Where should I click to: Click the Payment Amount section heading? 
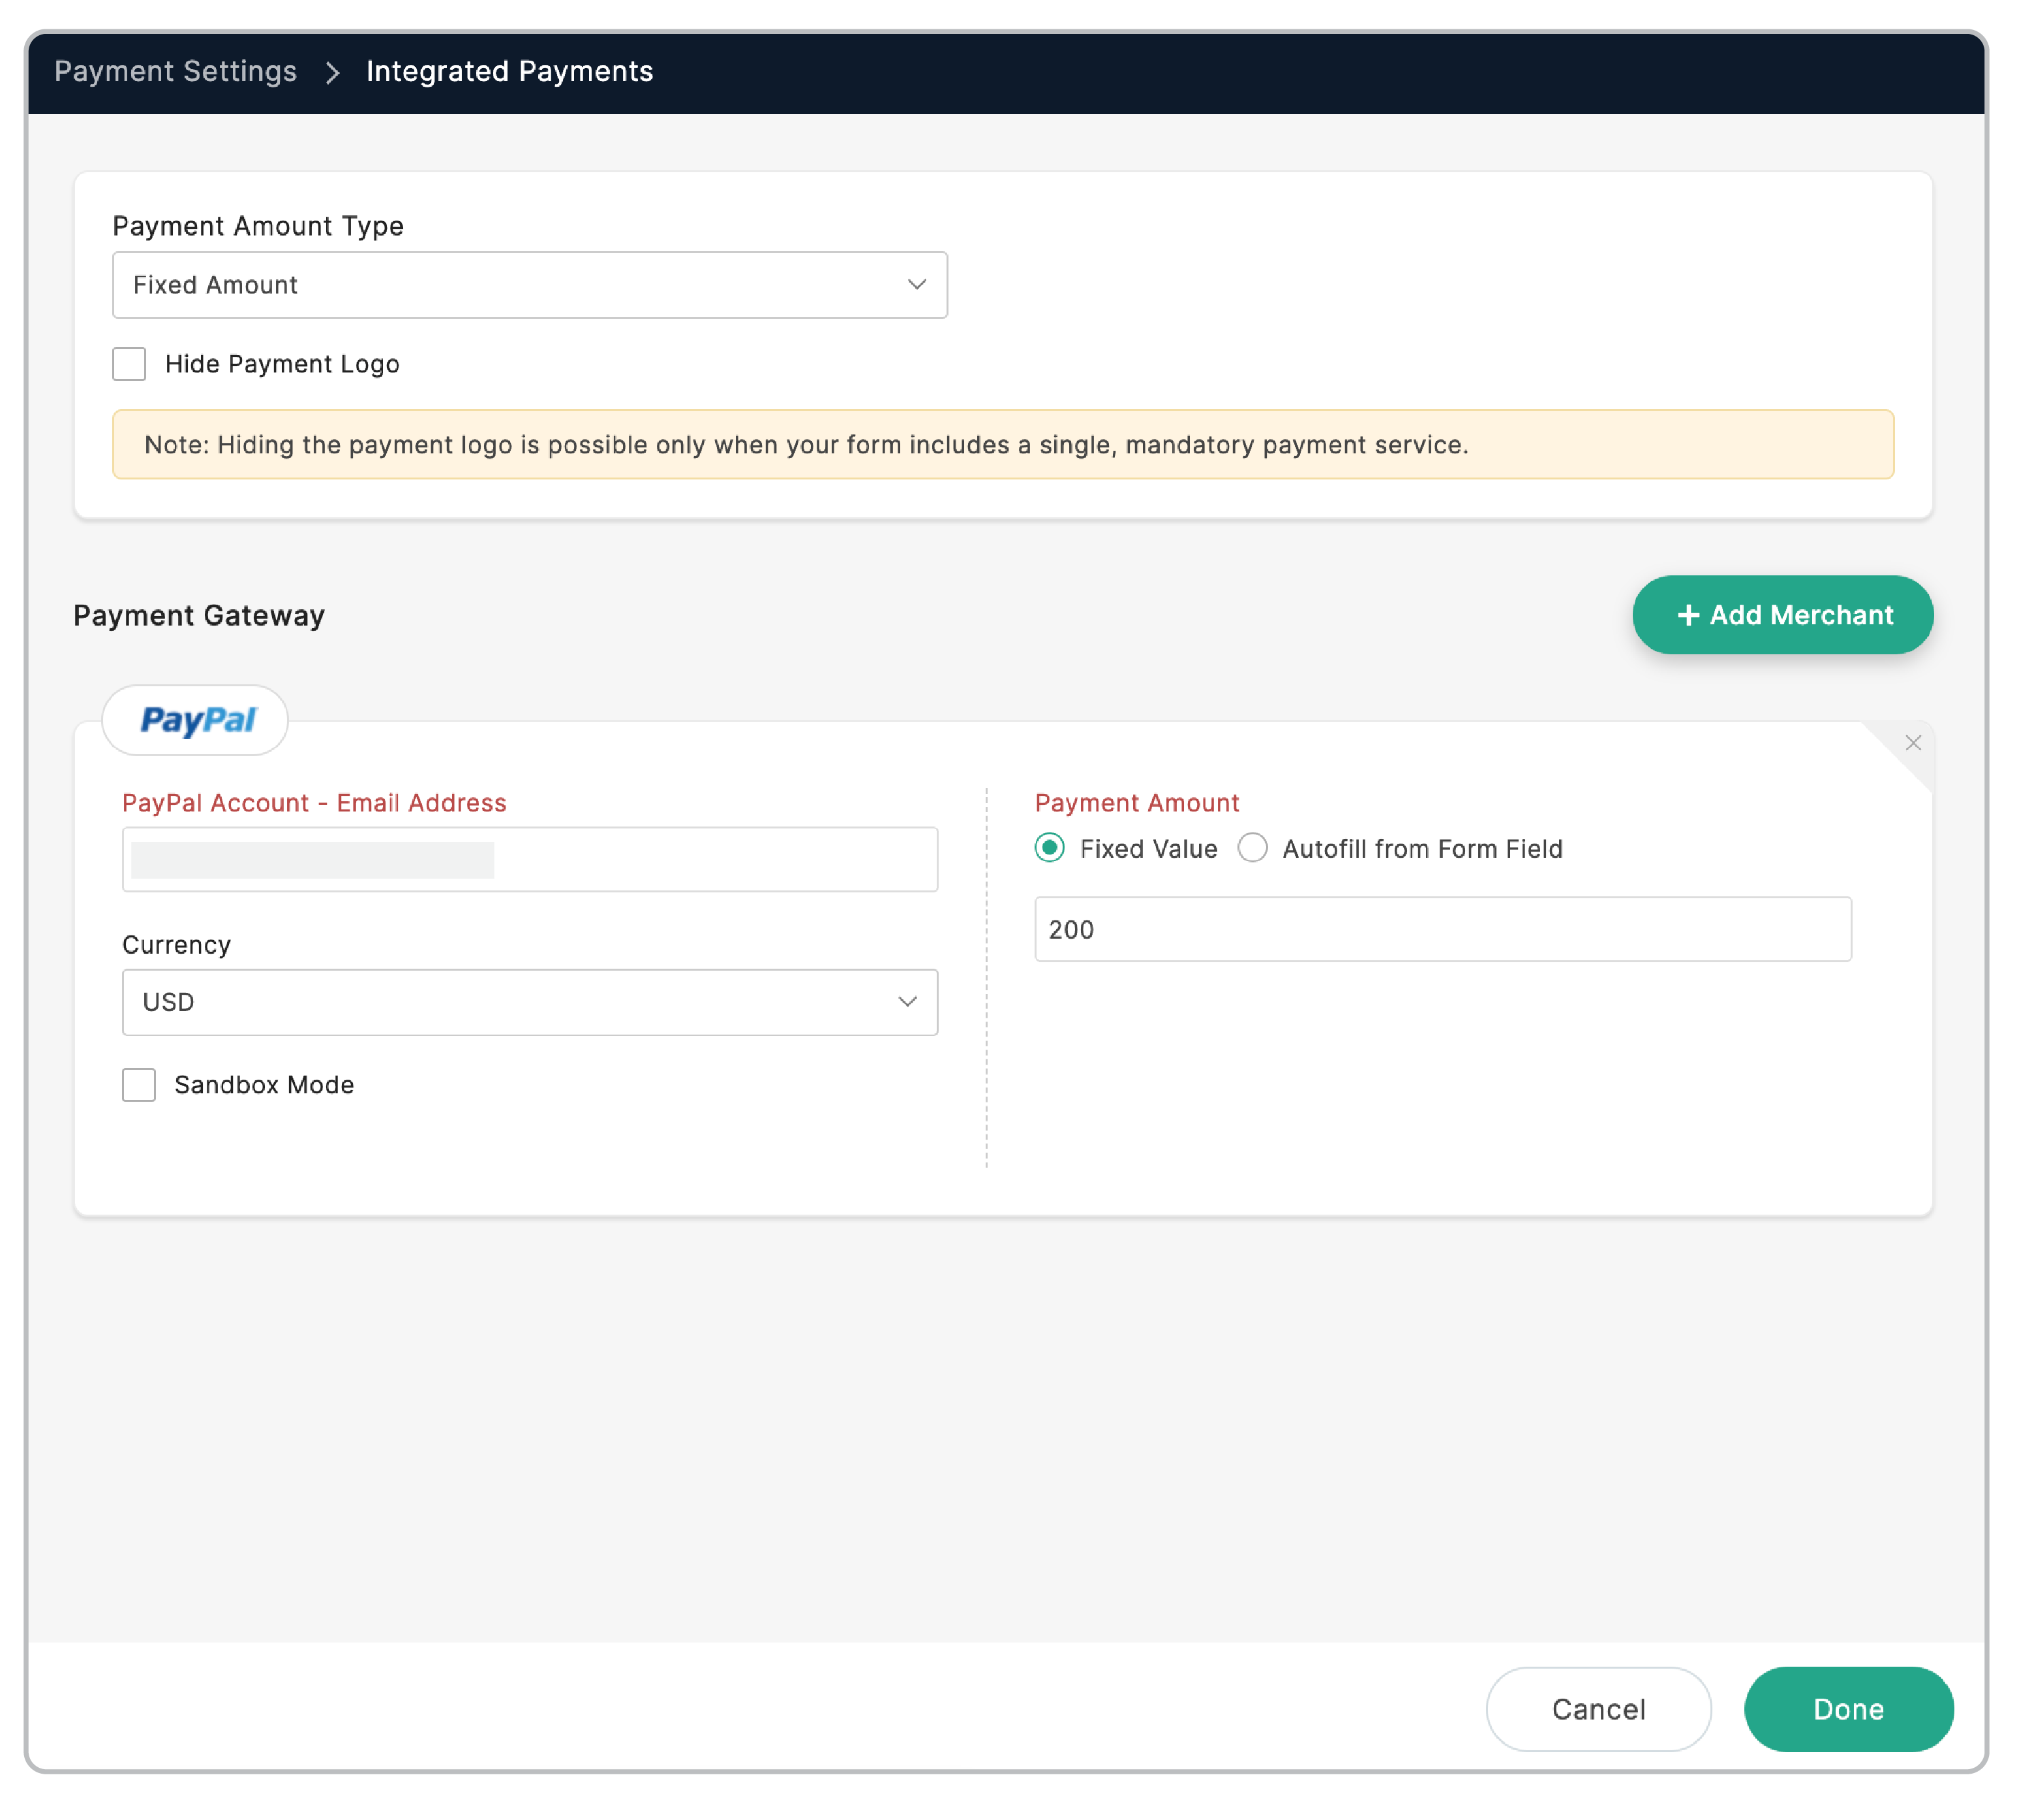point(1136,802)
